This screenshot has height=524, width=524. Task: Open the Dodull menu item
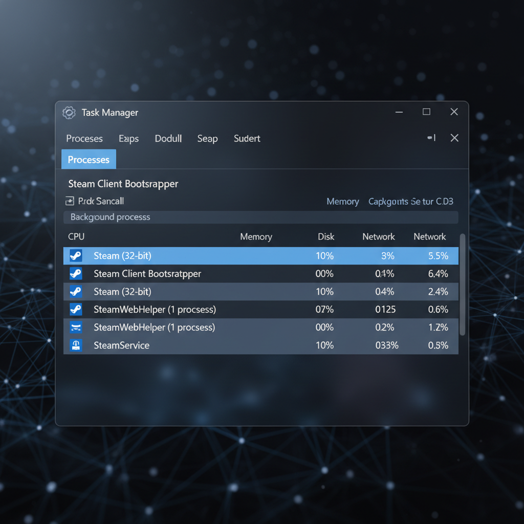[168, 138]
